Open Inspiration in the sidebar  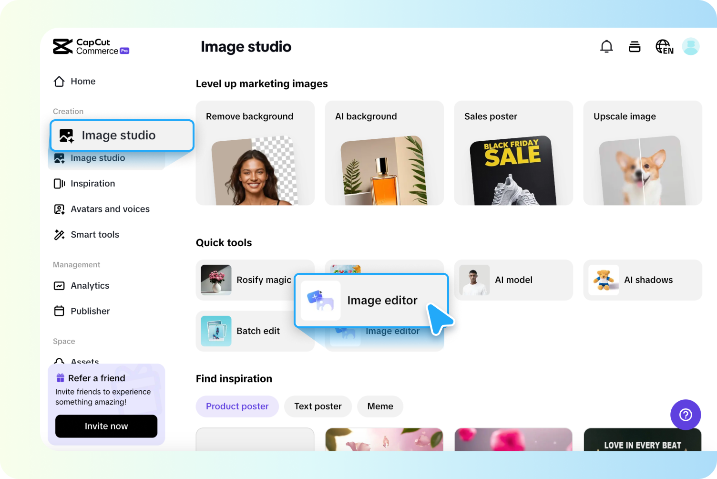pyautogui.click(x=84, y=184)
